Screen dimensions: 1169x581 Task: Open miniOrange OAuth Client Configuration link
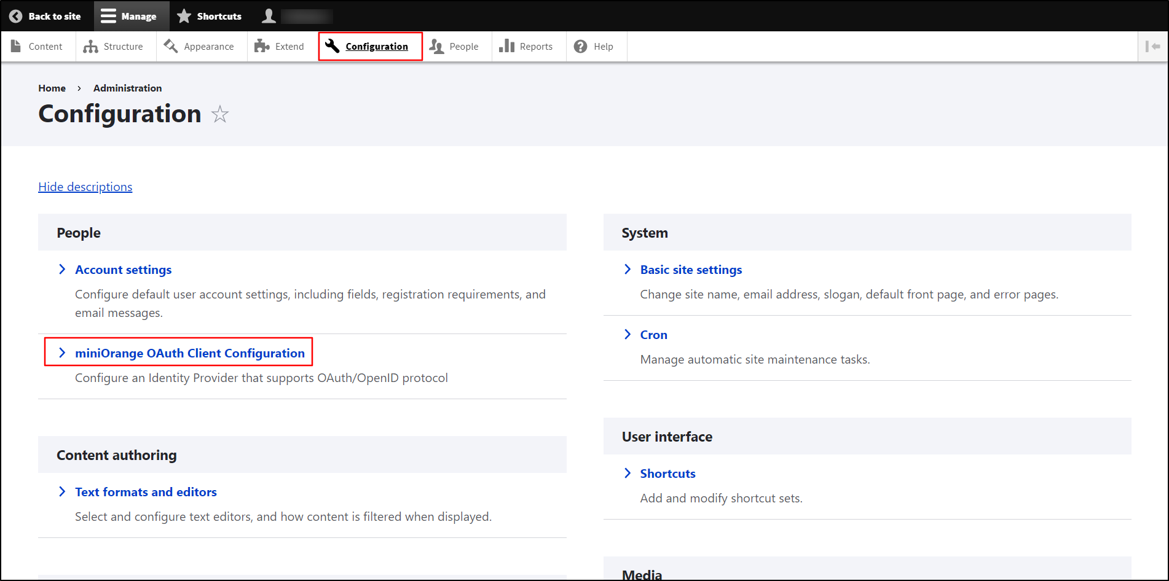189,353
